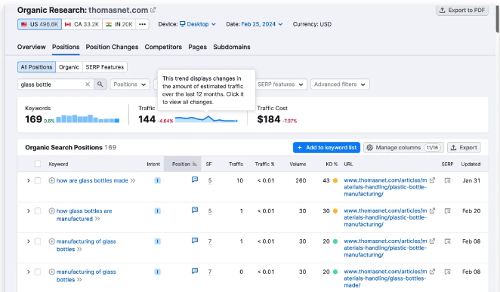Sort by the KD % column header
The width and height of the screenshot is (500, 292).
[x=332, y=164]
